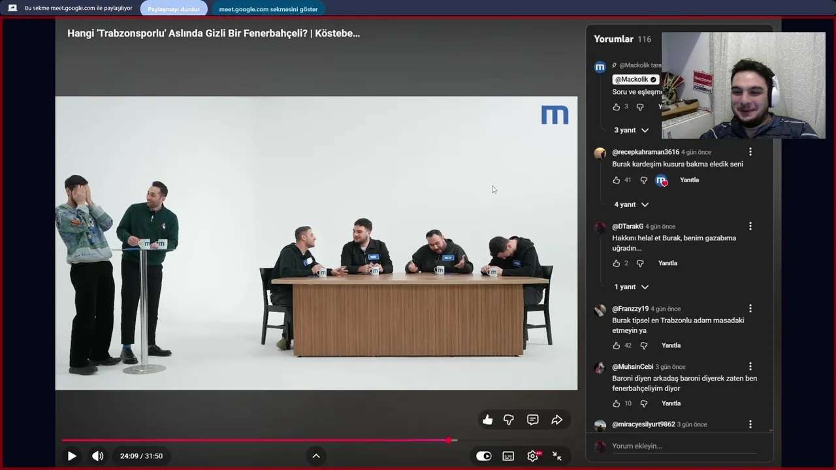836x470 pixels.
Task: Open three-dot menu for DTarakG comment
Action: point(750,226)
